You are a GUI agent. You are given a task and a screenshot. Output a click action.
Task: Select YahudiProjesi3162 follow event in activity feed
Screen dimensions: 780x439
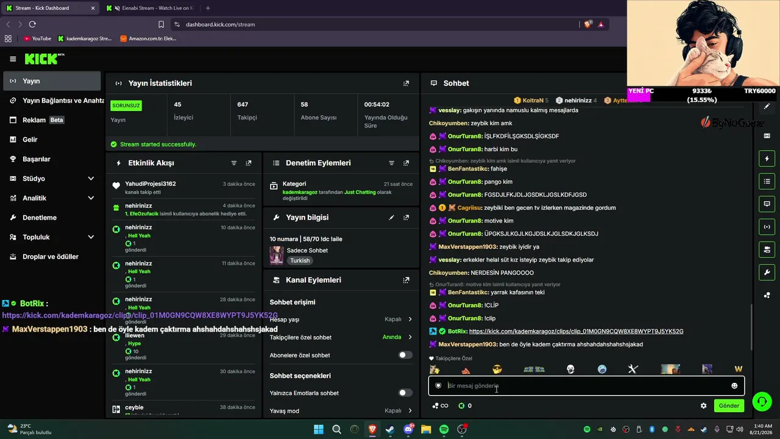183,188
